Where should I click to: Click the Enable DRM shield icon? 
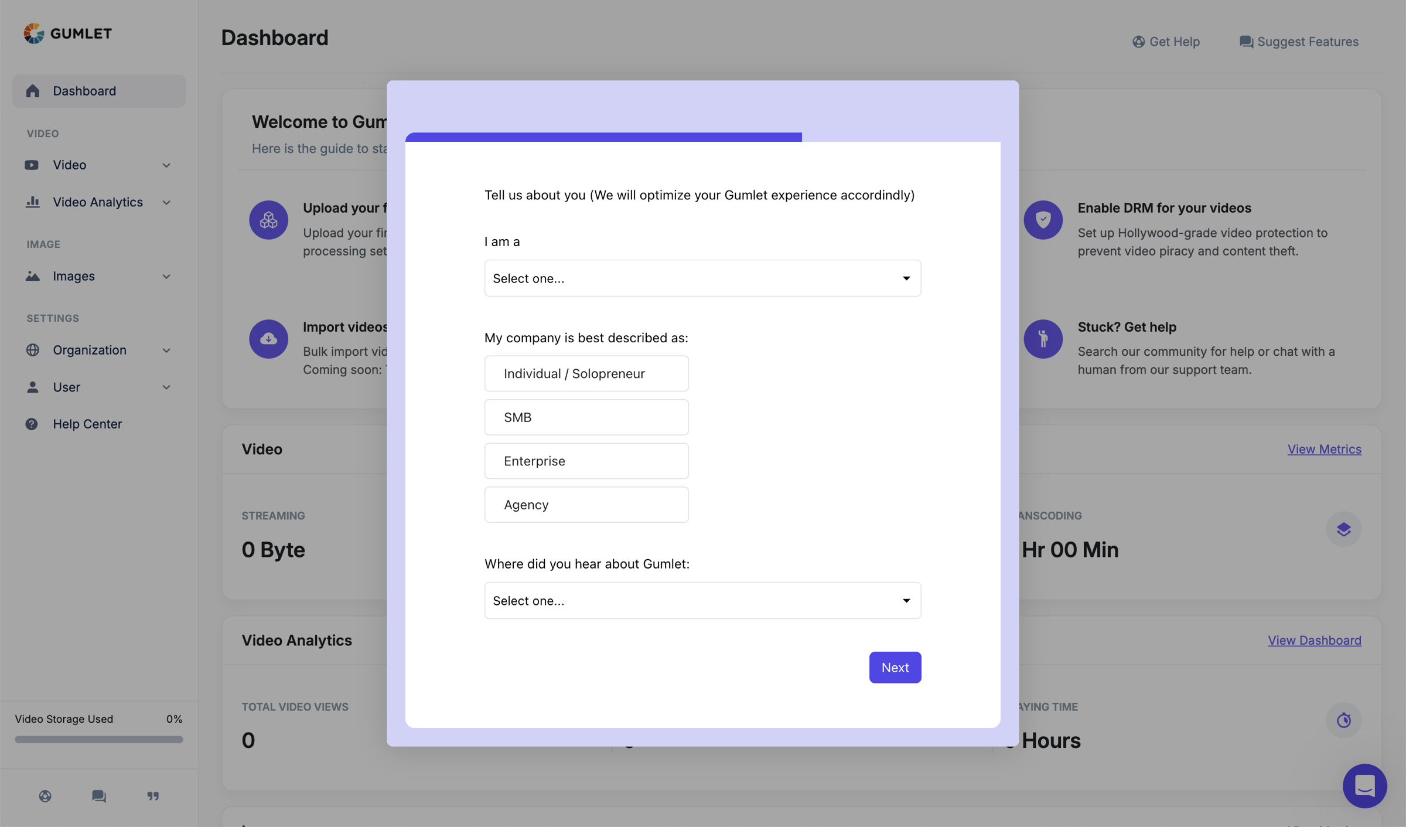click(x=1043, y=220)
